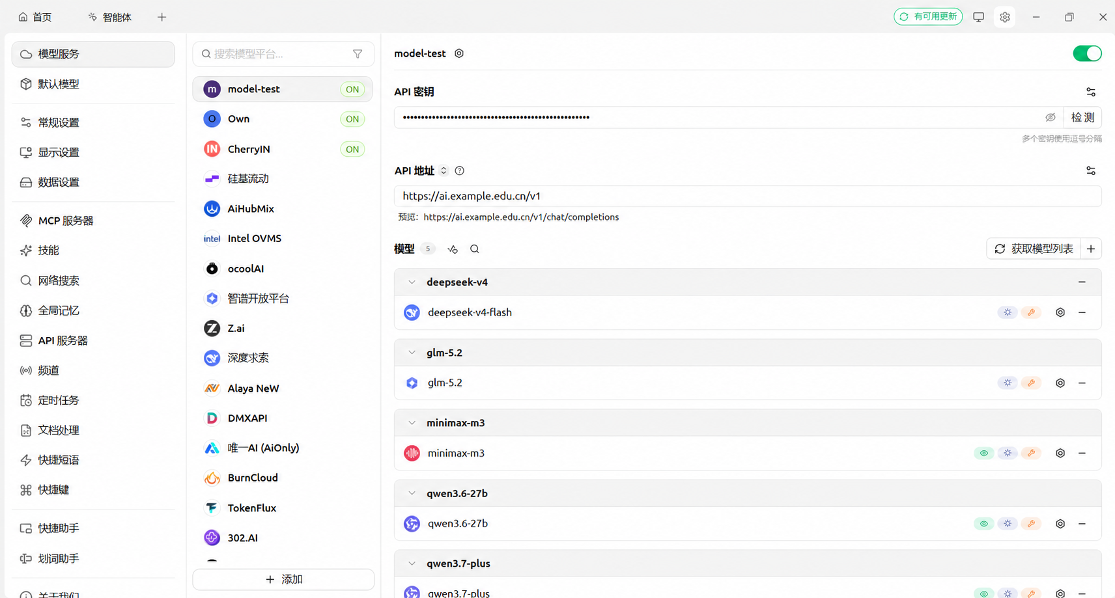This screenshot has width=1115, height=598.
Task: Collapse the minimax-m3 model group
Action: point(412,423)
